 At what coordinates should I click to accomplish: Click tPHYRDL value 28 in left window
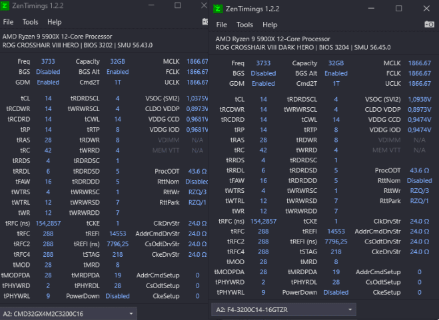click(x=118, y=285)
